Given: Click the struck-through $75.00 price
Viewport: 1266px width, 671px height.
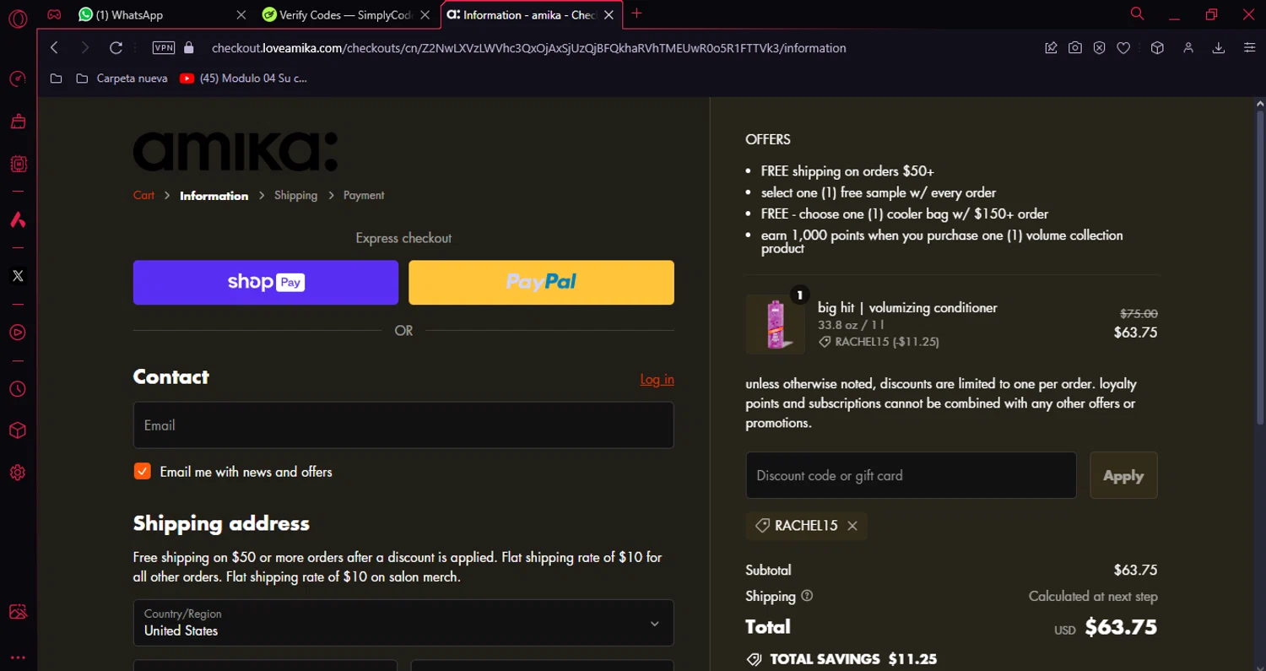Looking at the screenshot, I should point(1139,313).
